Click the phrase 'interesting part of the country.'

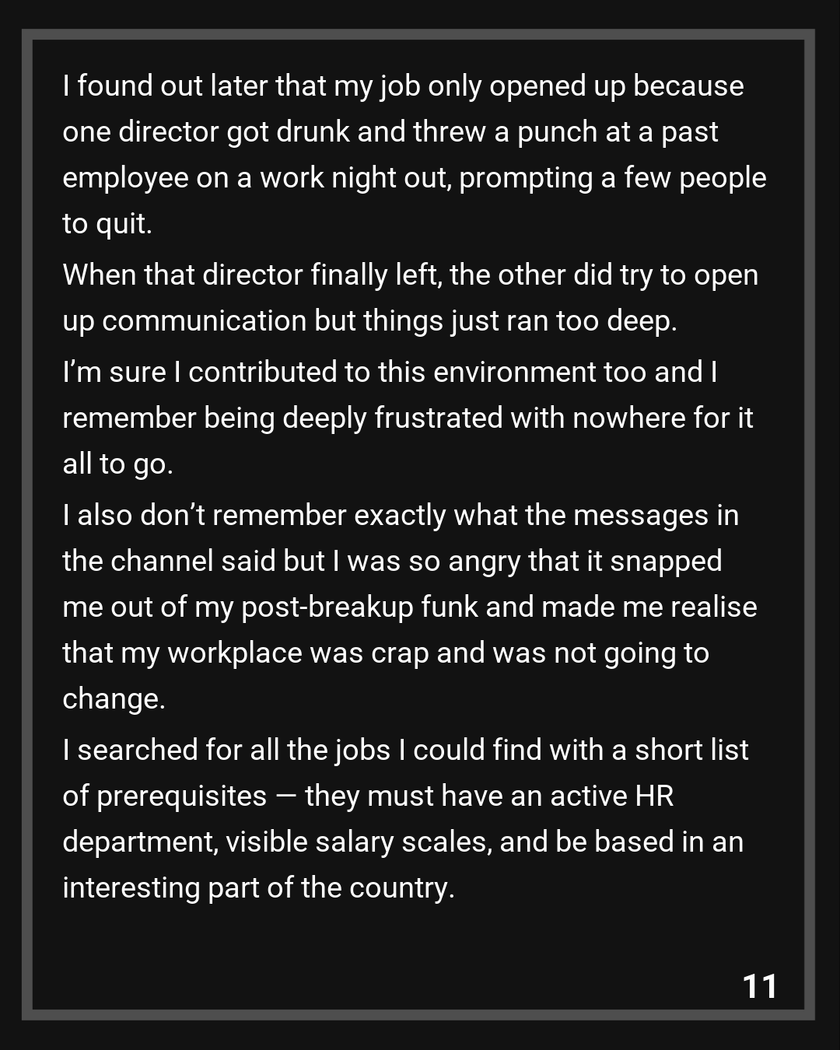258,888
